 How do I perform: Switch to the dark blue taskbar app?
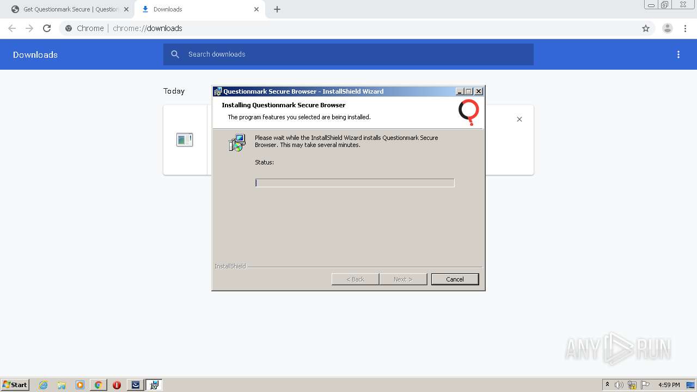pos(136,385)
